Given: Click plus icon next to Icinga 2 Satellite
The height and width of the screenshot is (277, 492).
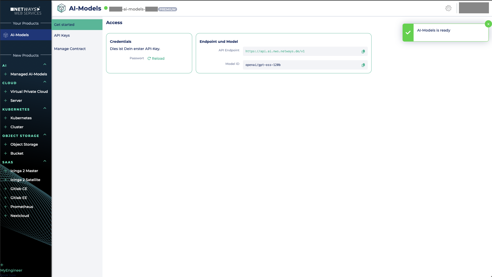Looking at the screenshot, I should [x=5, y=180].
